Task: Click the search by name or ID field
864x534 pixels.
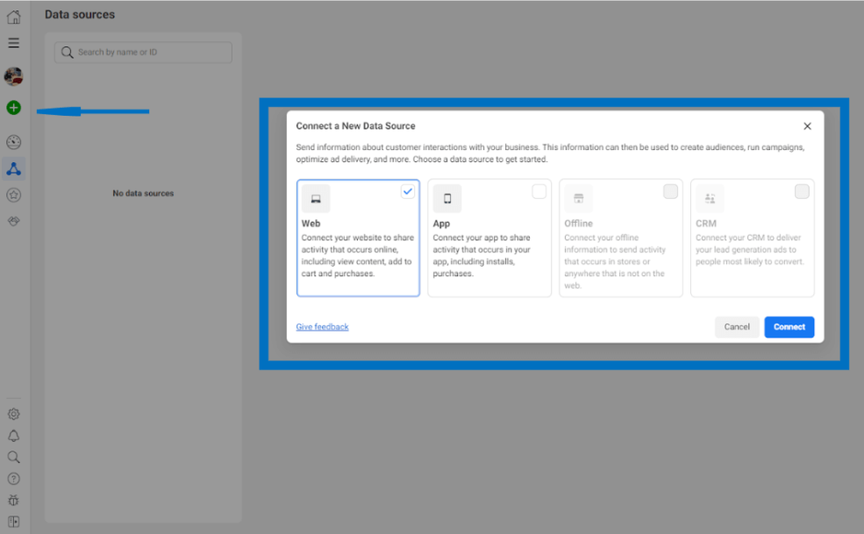Action: pos(142,52)
